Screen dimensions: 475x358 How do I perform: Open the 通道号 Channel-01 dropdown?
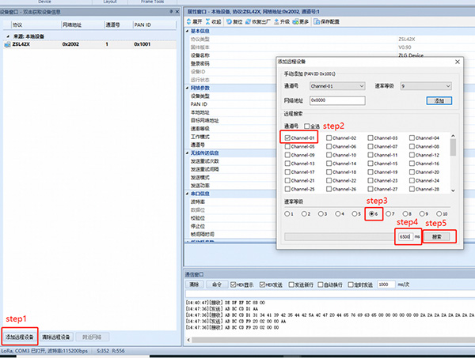338,85
